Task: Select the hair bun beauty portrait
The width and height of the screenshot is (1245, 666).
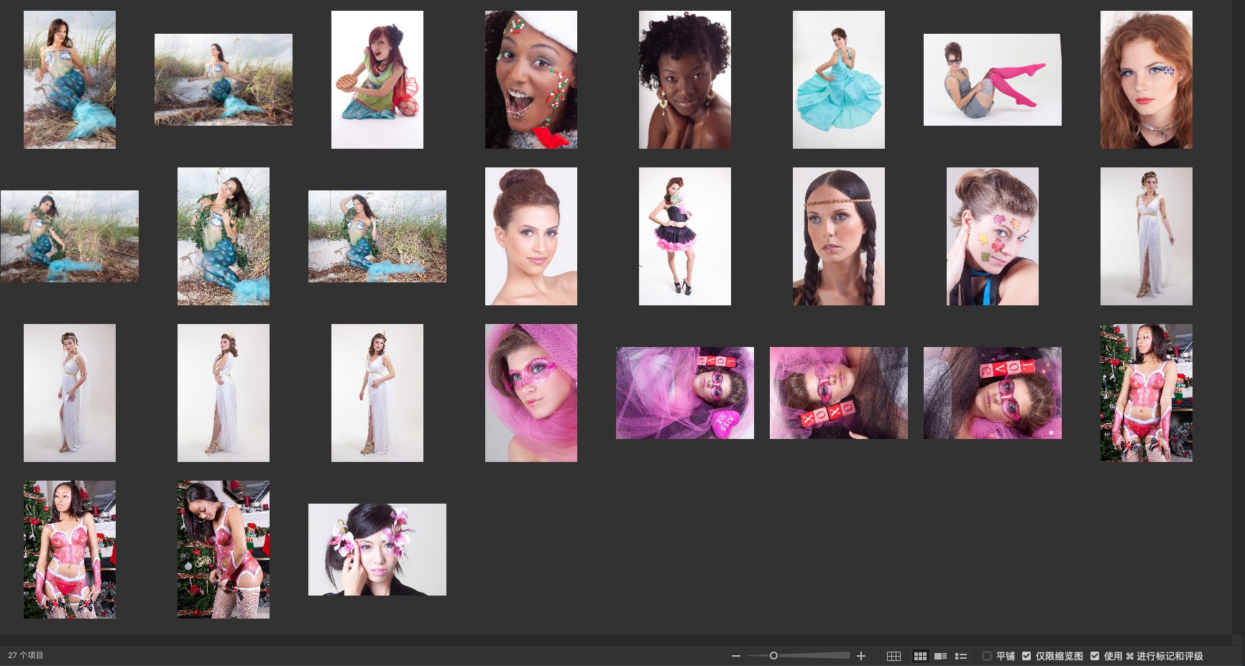Action: (530, 236)
